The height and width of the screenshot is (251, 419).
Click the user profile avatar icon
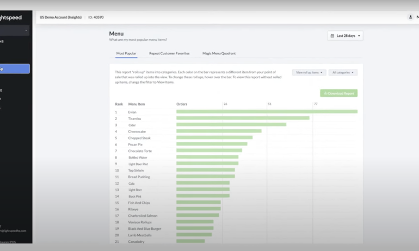coord(410,17)
